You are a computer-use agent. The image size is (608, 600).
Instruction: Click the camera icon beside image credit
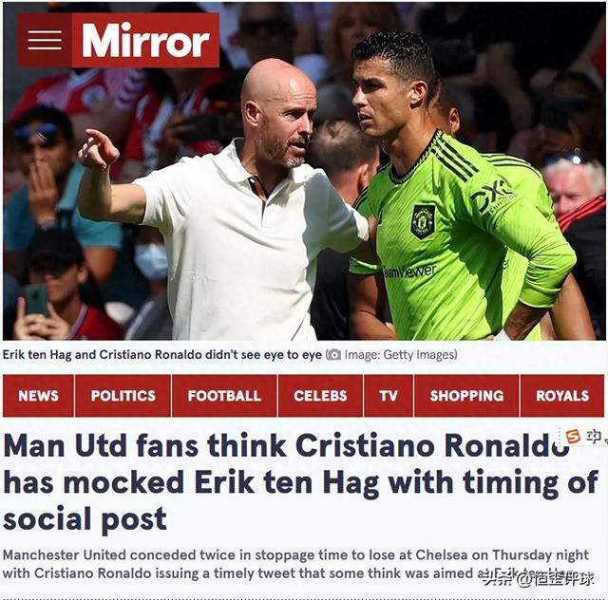pos(333,354)
